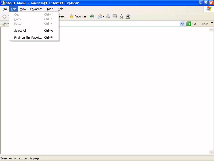Click the Windows flag logo
Screen dimensions: 214x161
[x=209, y=9]
